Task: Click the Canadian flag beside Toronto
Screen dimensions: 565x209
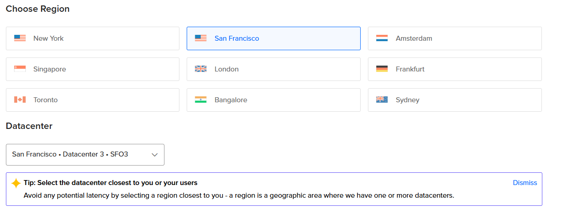Action: pyautogui.click(x=20, y=100)
